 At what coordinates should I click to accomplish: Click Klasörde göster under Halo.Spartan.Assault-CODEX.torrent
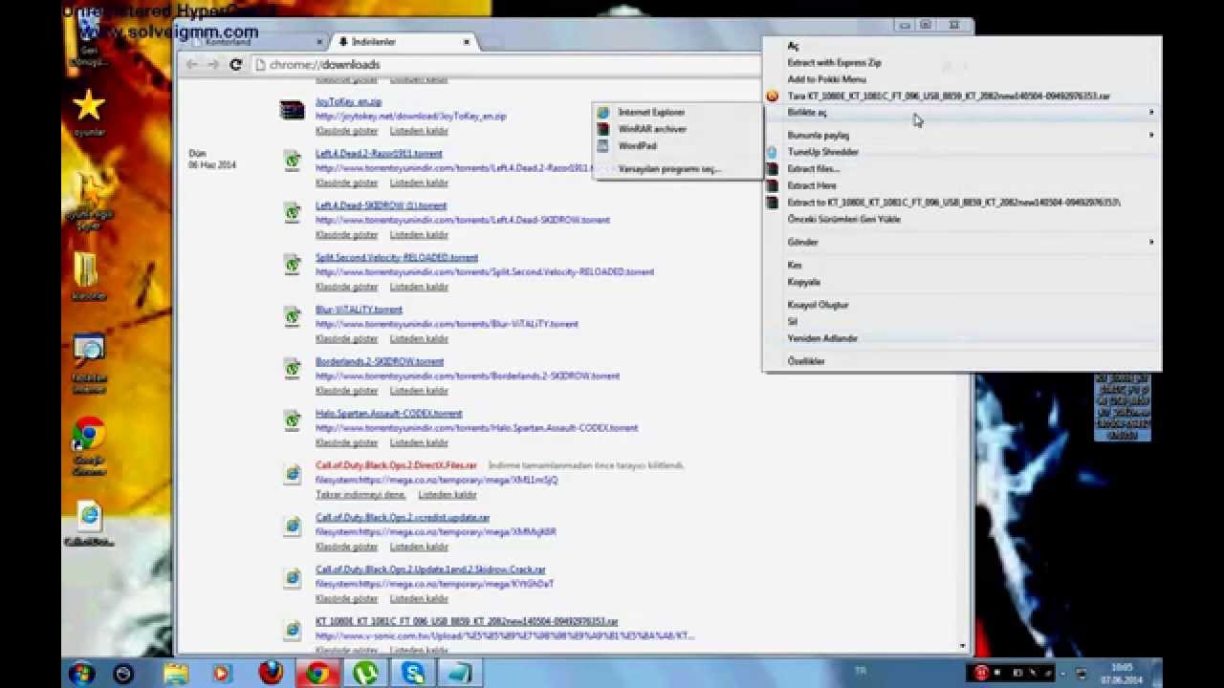[x=346, y=443]
